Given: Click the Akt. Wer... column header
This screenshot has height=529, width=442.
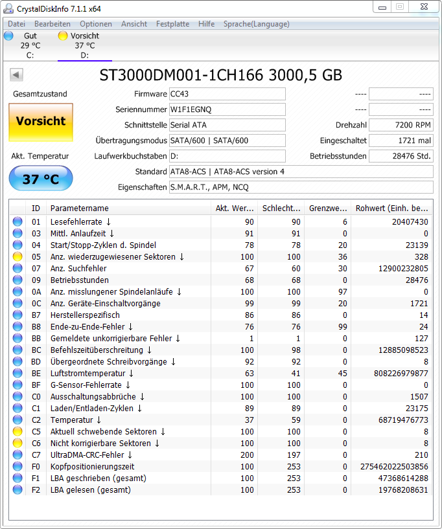Looking at the screenshot, I should tap(235, 208).
